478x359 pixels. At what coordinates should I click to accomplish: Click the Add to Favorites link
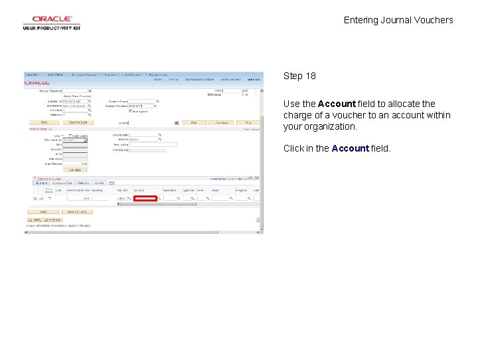[230, 79]
